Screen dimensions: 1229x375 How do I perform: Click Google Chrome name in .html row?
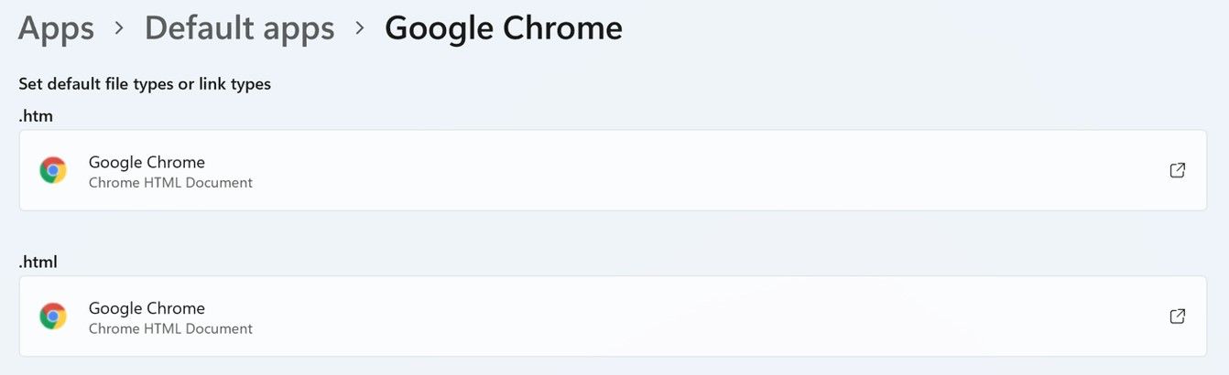(x=147, y=308)
